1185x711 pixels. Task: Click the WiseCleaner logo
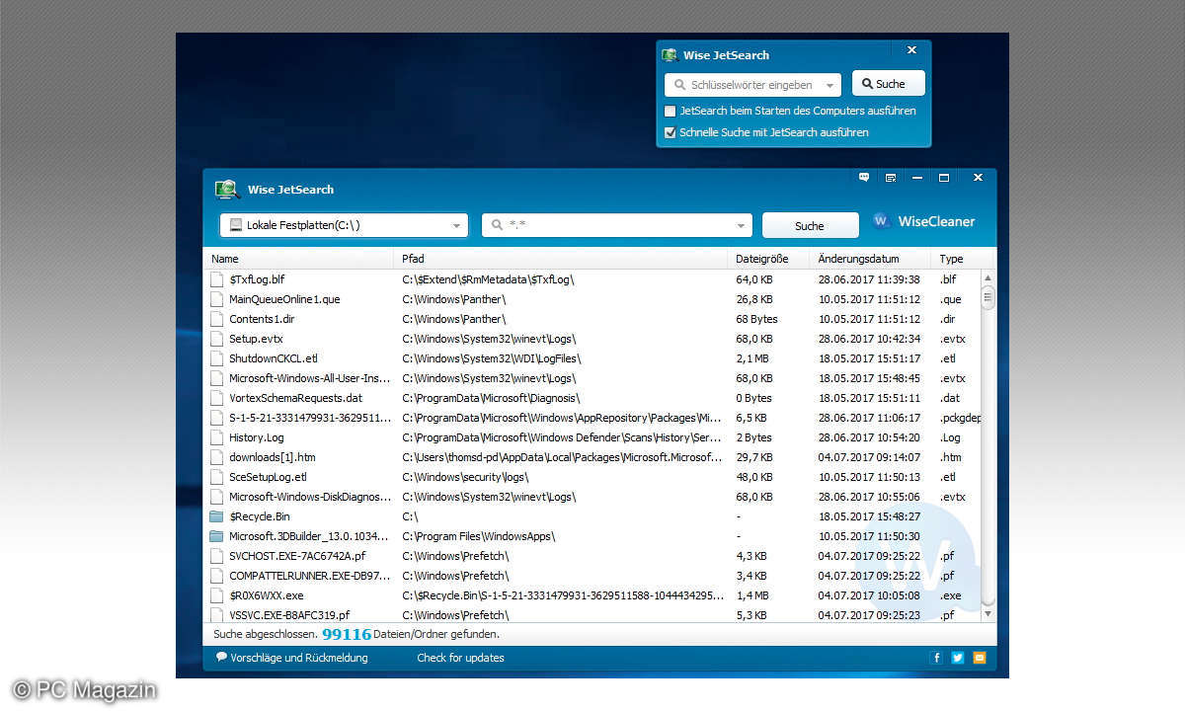pyautogui.click(x=923, y=221)
